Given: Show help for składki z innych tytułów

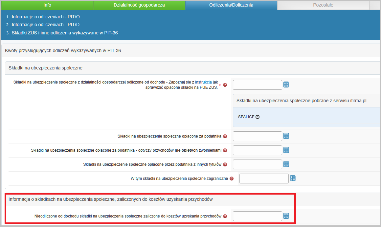Looking at the screenshot, I should click(225, 164).
